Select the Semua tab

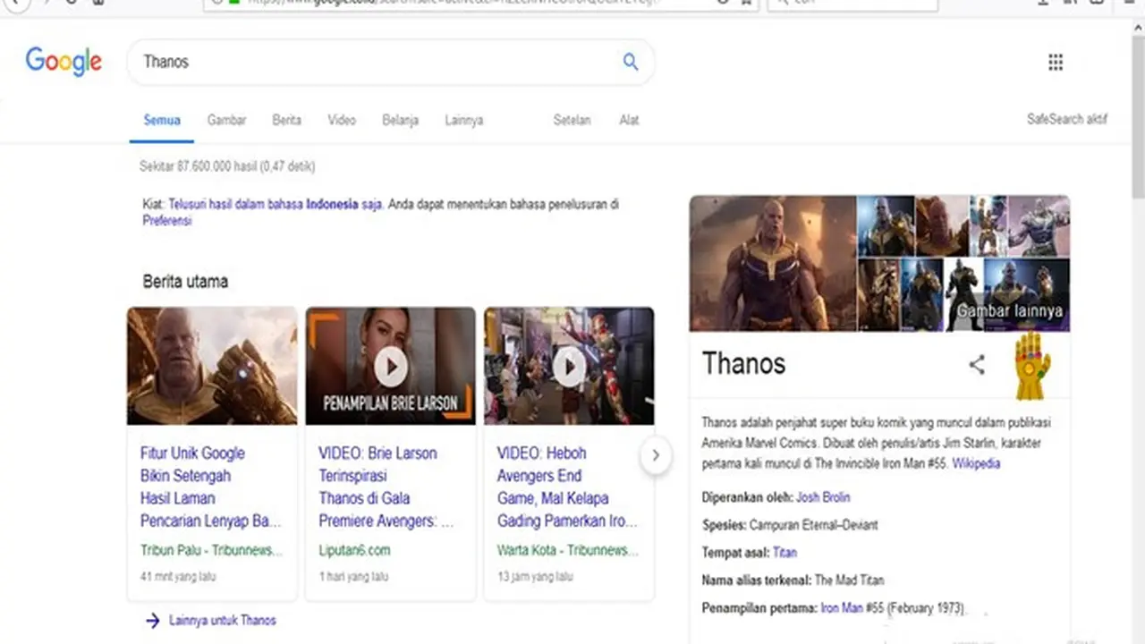point(162,120)
